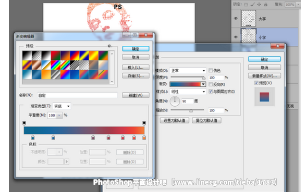Screen dimensions: 306x192
Task: Click the lock all padlock icon
Action: (x=266, y=4)
